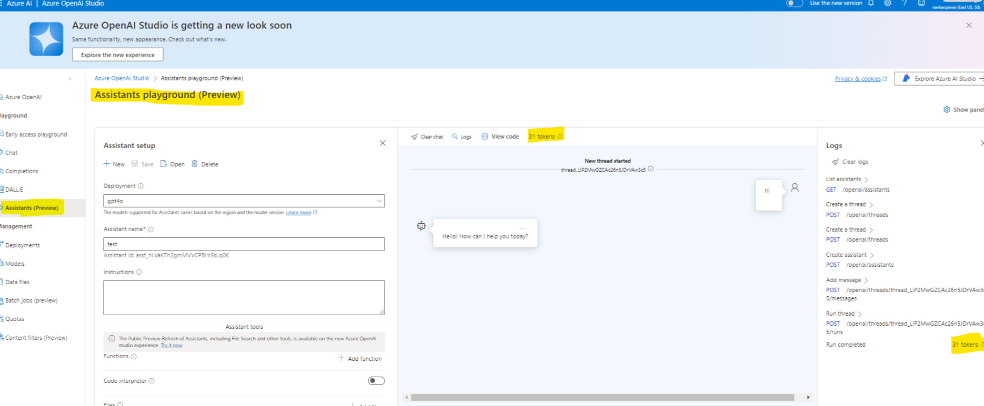Screen dimensions: 984x406
Task: Click the user avatar icon beside hi
Action: [x=795, y=188]
